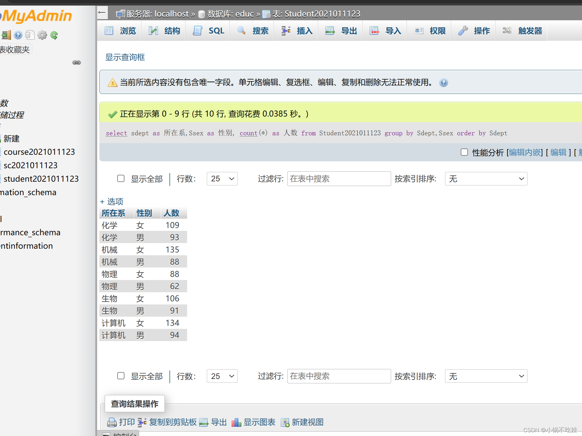The height and width of the screenshot is (436, 582).
Task: Open 显示图表 chart view icon
Action: click(x=237, y=422)
